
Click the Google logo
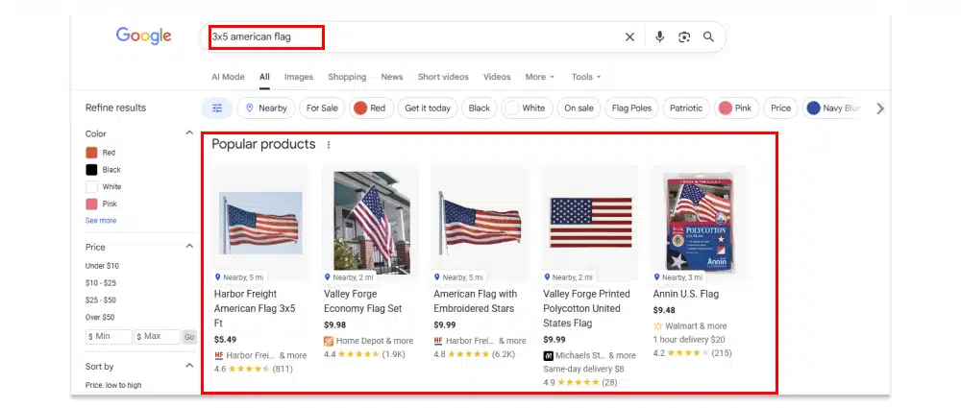pyautogui.click(x=143, y=36)
